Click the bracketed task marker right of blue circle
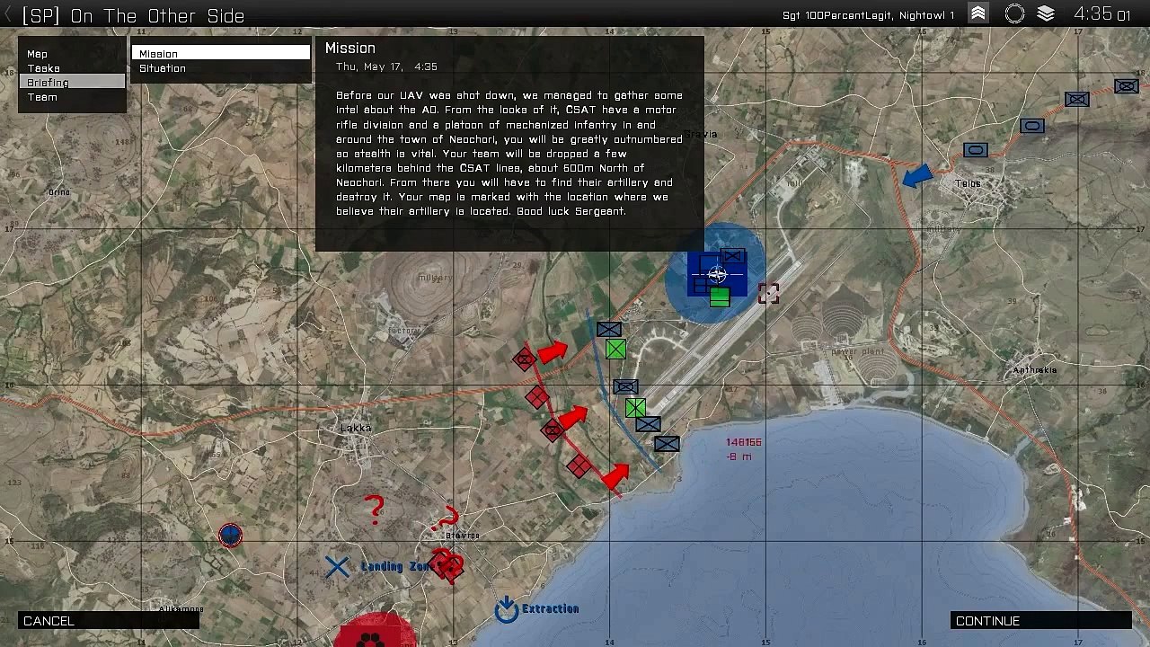 [x=768, y=294]
